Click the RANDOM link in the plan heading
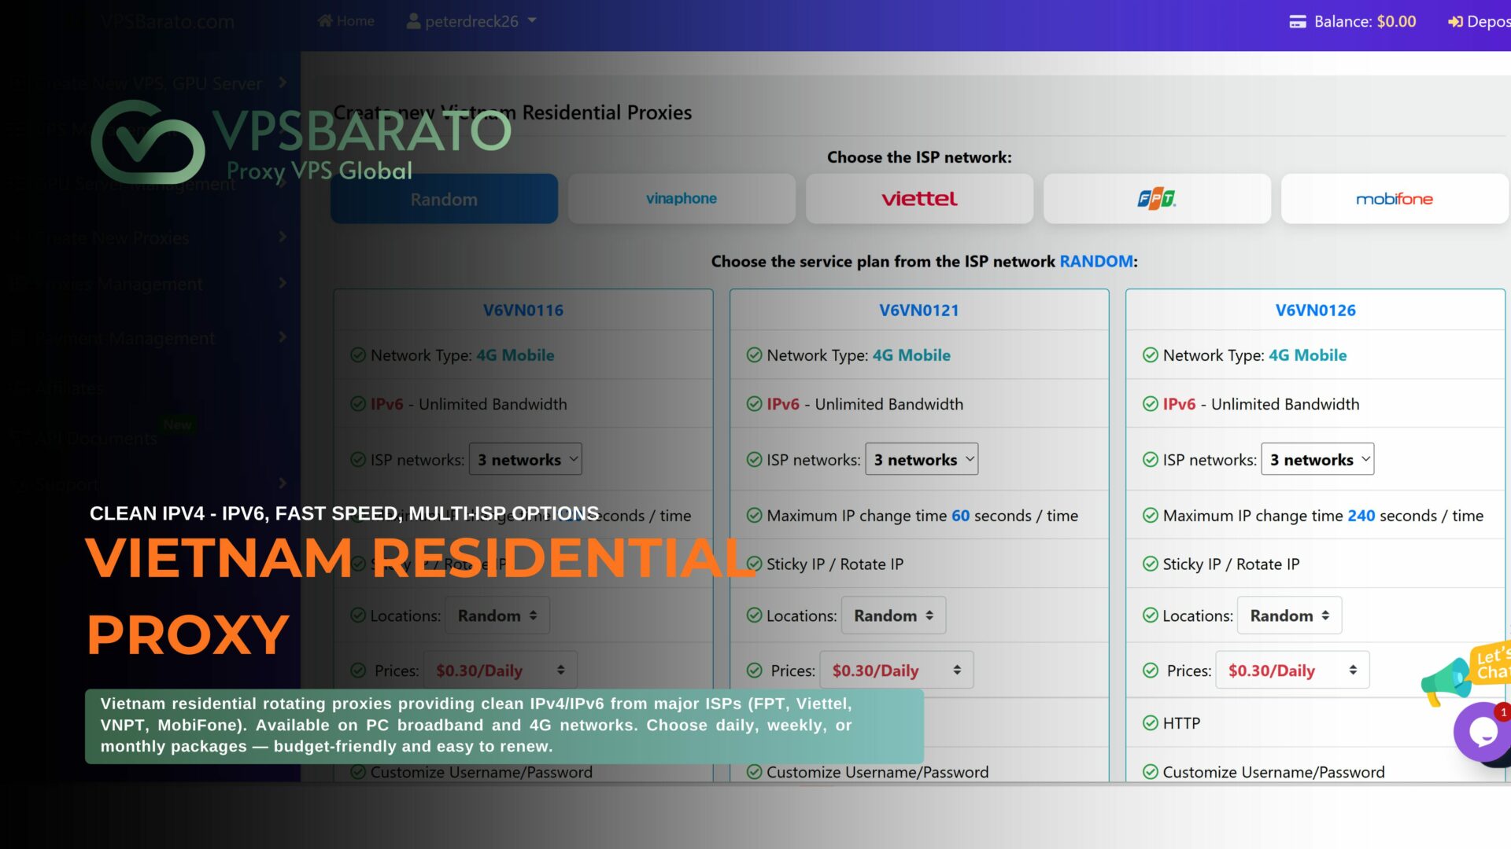Viewport: 1511px width, 849px height. [1095, 261]
